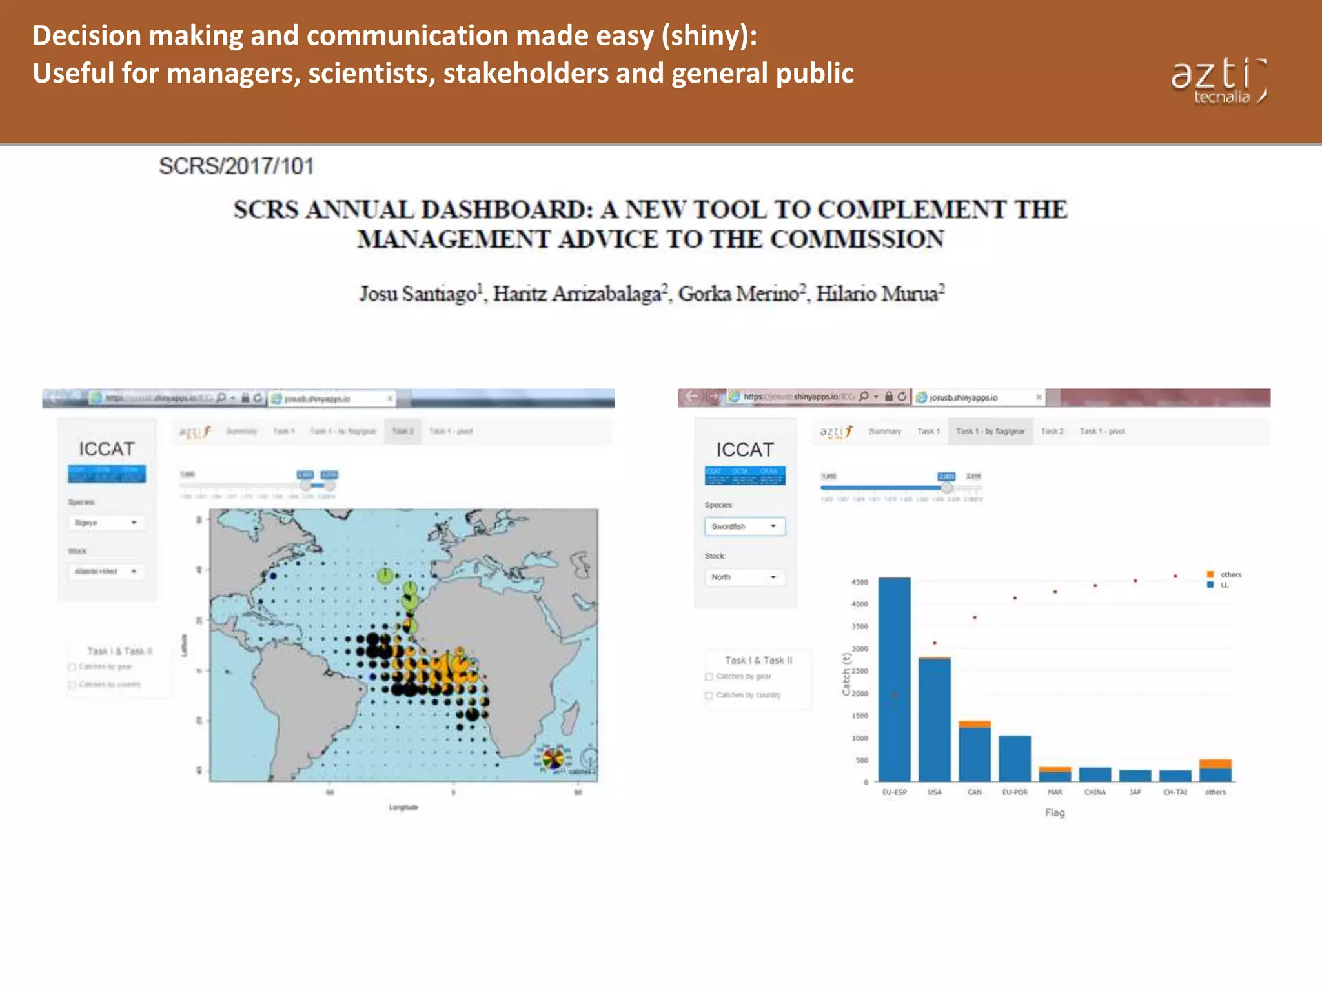Click the pie chart legend on the map
The image size is (1322, 991).
click(x=553, y=759)
